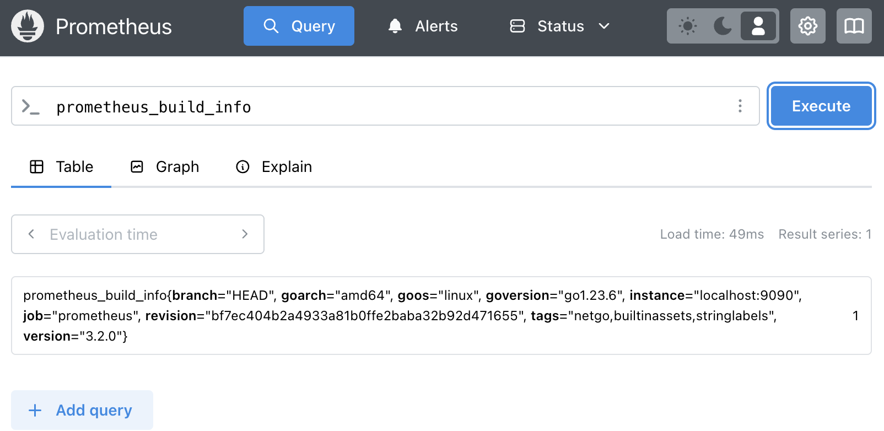Click the goarch="amd64" label

(336, 295)
